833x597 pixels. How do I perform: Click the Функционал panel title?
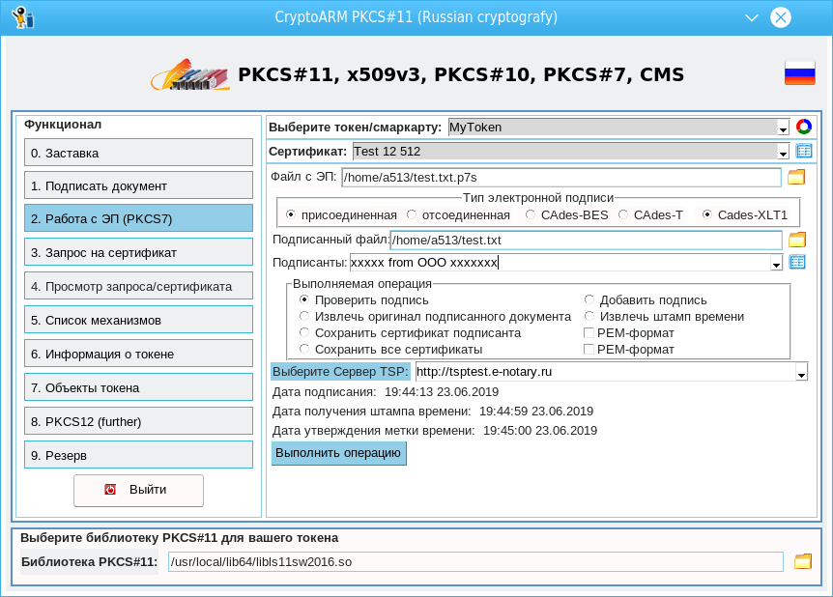point(63,125)
